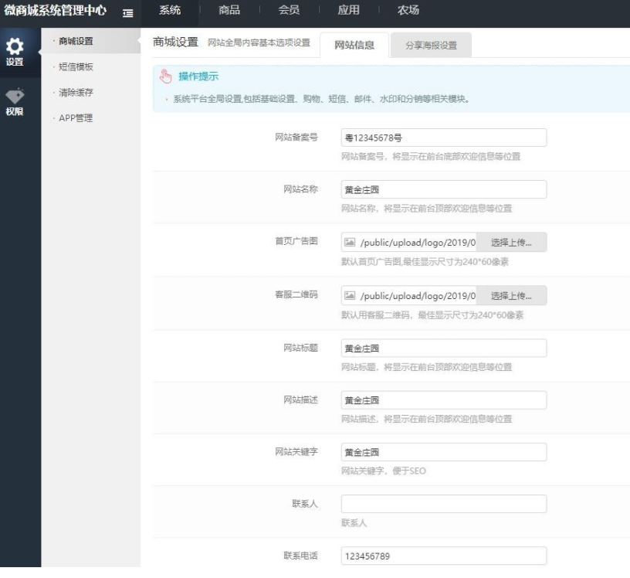The image size is (630, 578).
Task: Click the 默认用客服二维码 size hint text
Action: 432,315
